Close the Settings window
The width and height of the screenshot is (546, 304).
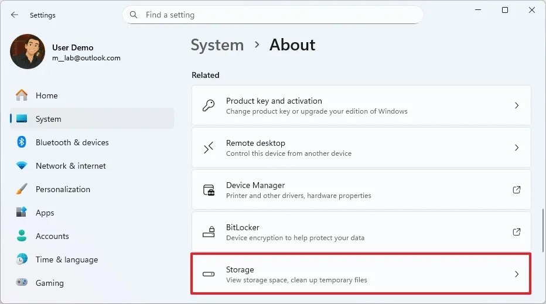[532, 10]
